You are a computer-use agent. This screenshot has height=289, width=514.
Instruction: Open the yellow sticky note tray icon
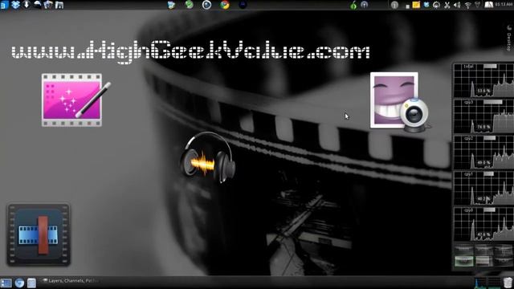click(x=416, y=5)
